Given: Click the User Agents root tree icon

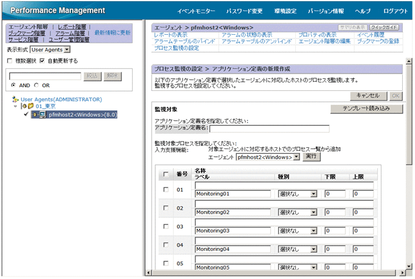Looking at the screenshot, I should (15, 99).
